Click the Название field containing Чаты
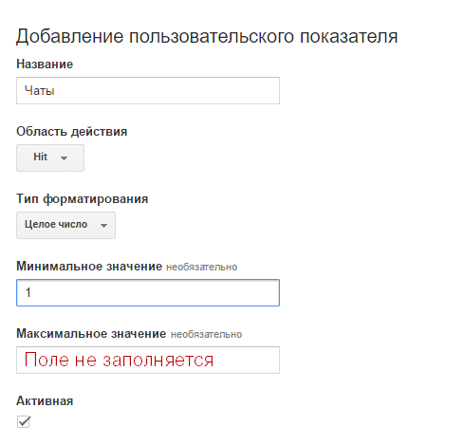The image size is (464, 445). [148, 90]
